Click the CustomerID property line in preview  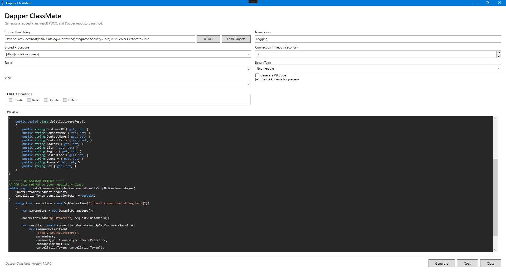pos(55,129)
